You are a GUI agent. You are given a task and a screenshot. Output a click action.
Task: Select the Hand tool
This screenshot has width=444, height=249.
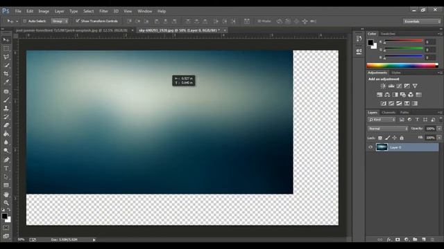(6, 194)
